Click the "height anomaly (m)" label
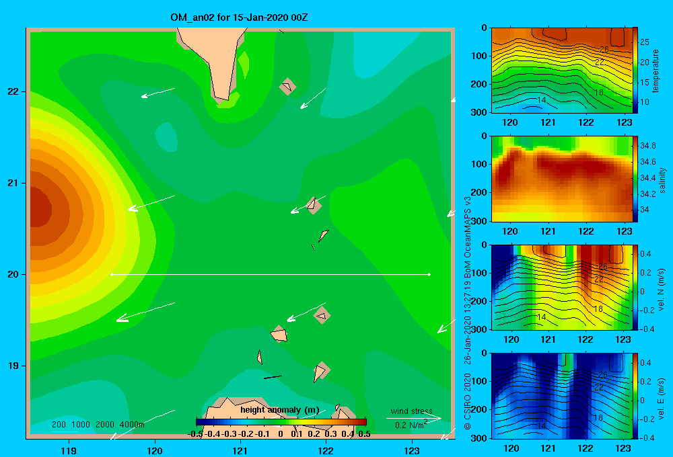 coord(279,410)
